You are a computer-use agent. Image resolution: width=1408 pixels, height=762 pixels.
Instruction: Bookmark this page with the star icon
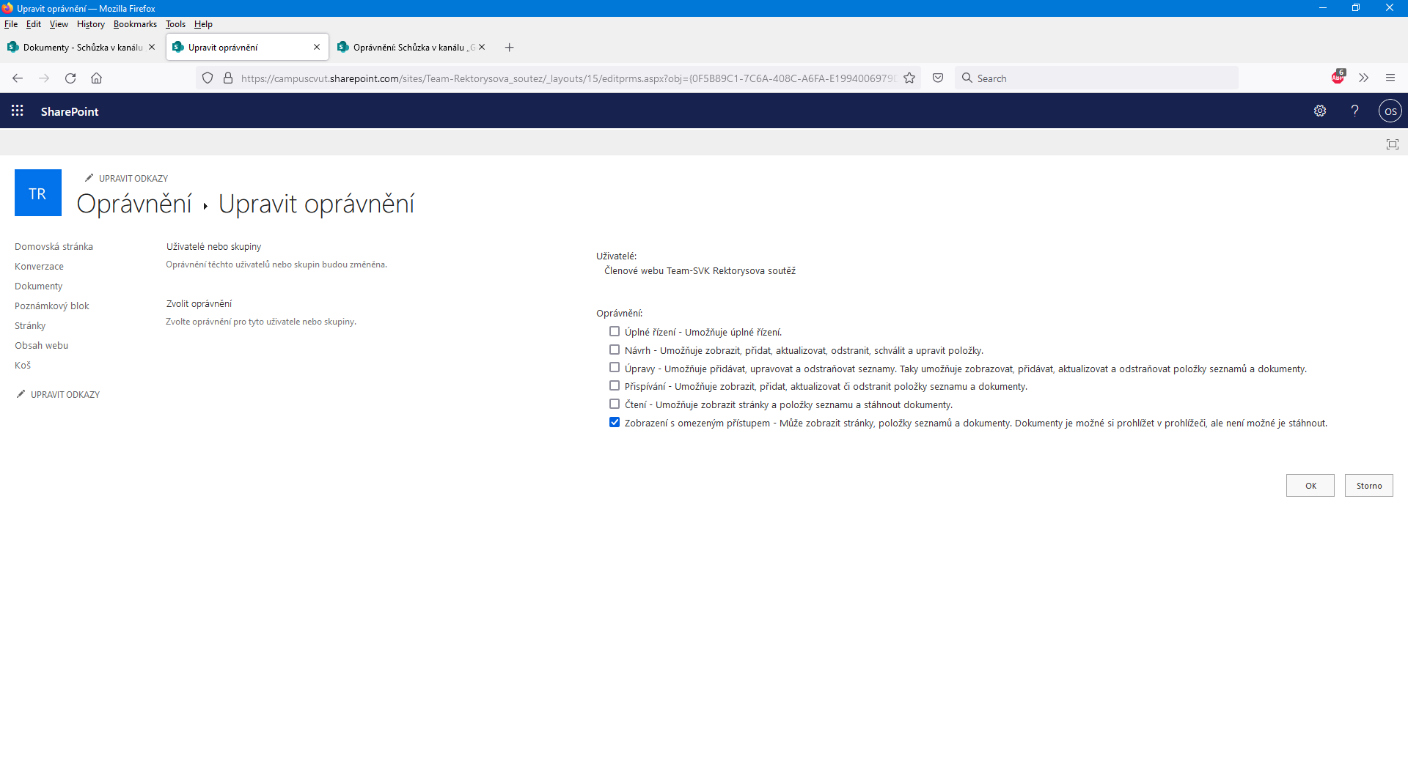tap(909, 78)
